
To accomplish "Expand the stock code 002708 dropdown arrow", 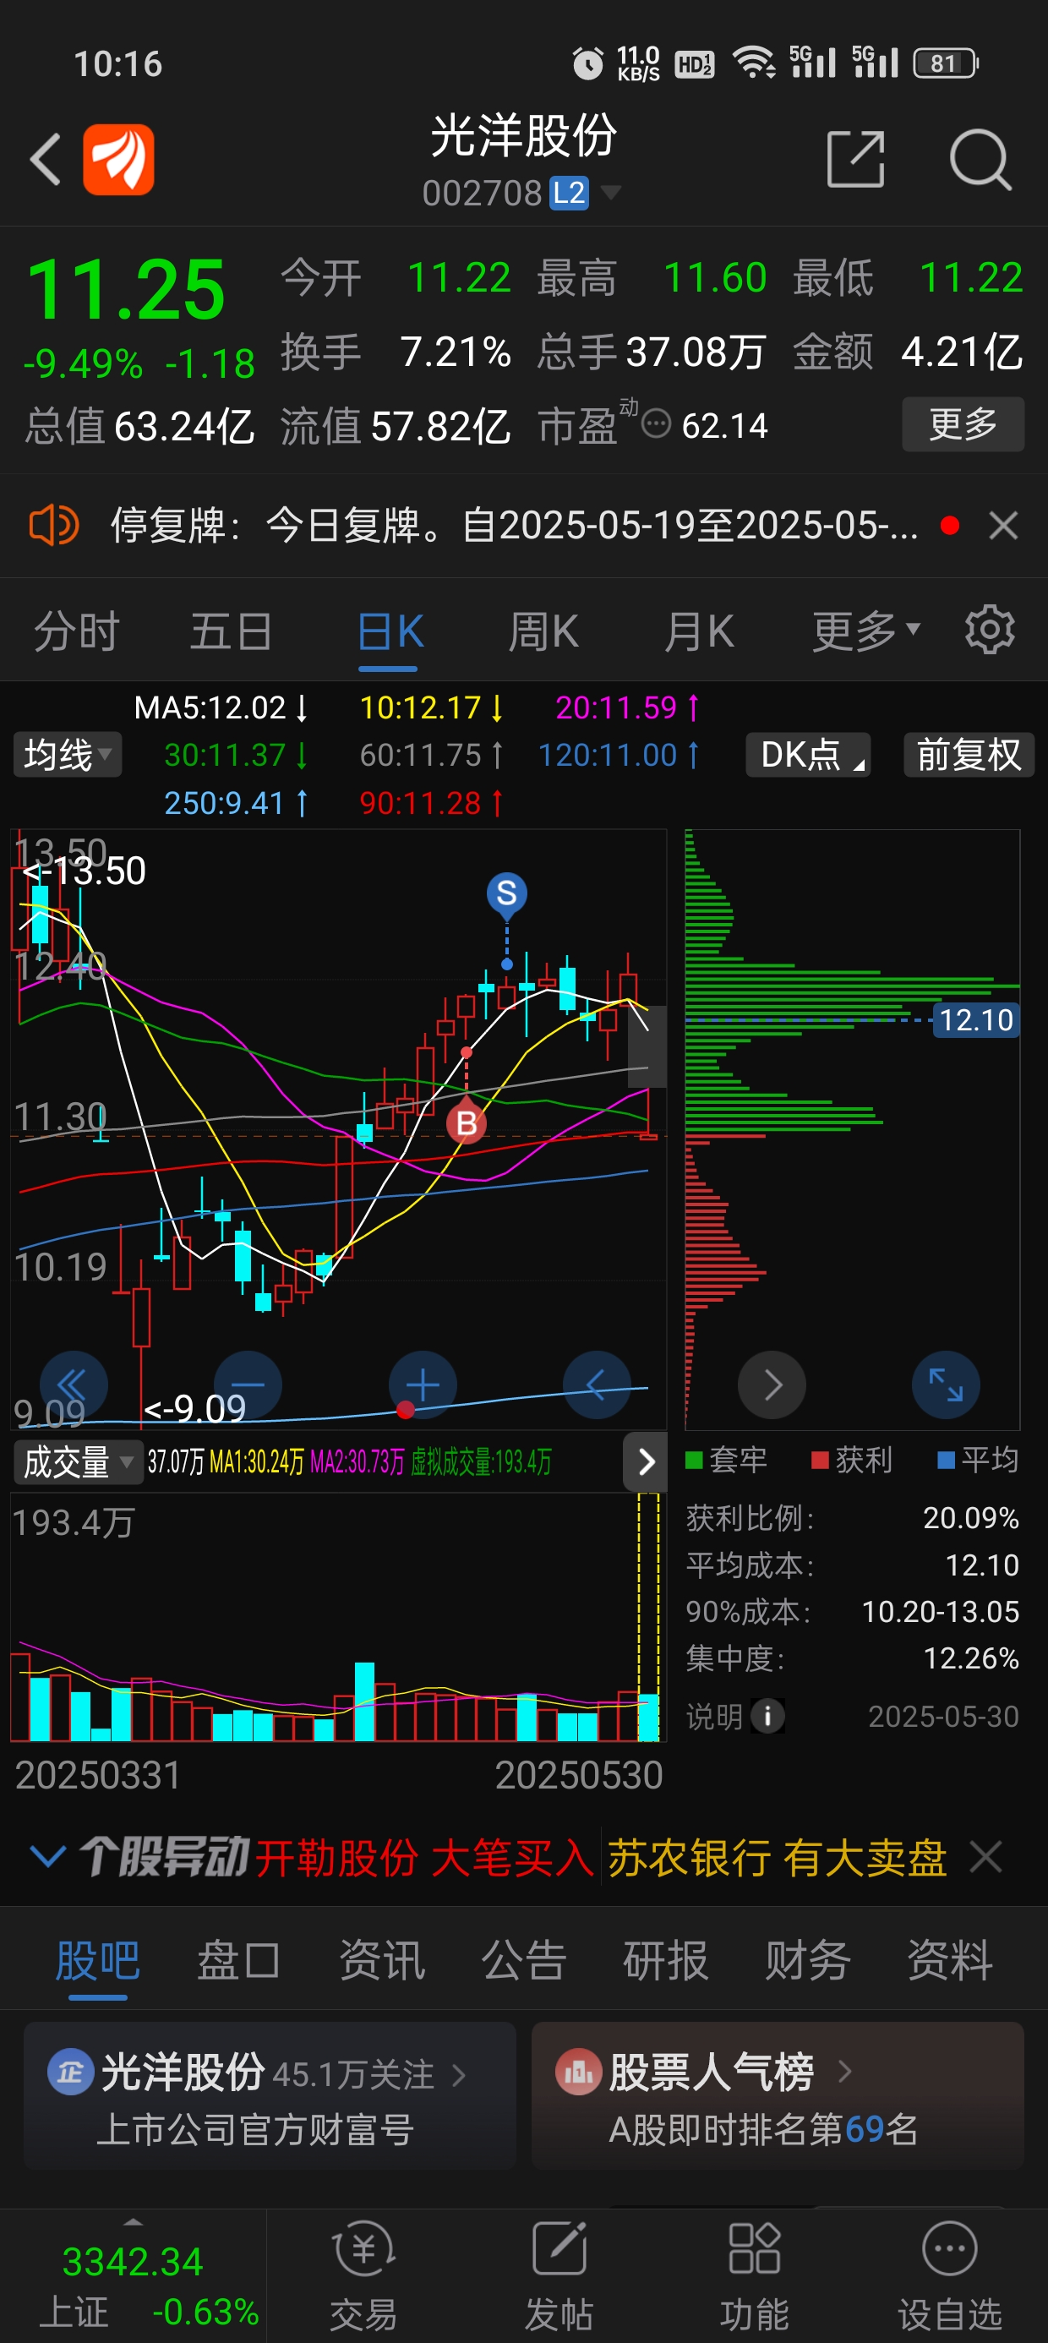I will coord(610,192).
